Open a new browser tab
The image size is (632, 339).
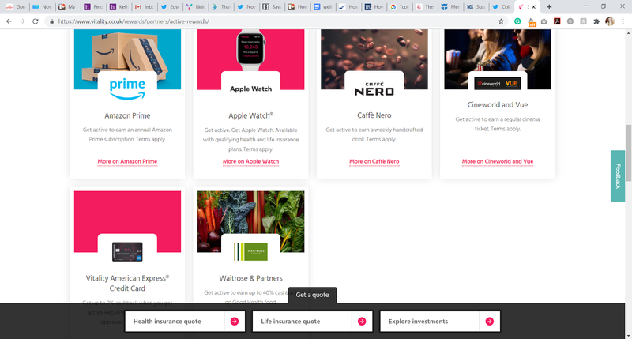point(549,7)
